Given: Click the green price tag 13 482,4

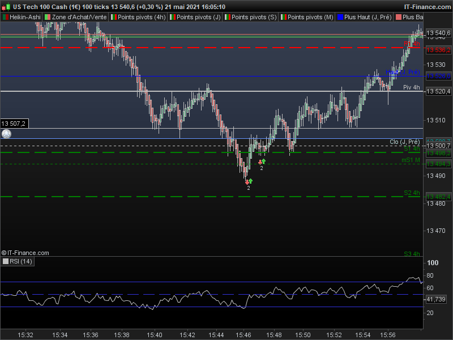Looking at the screenshot, I should click(x=438, y=197).
